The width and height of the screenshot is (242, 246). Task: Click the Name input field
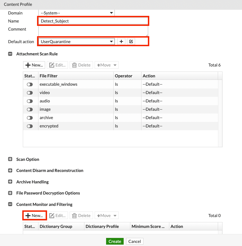pos(93,21)
